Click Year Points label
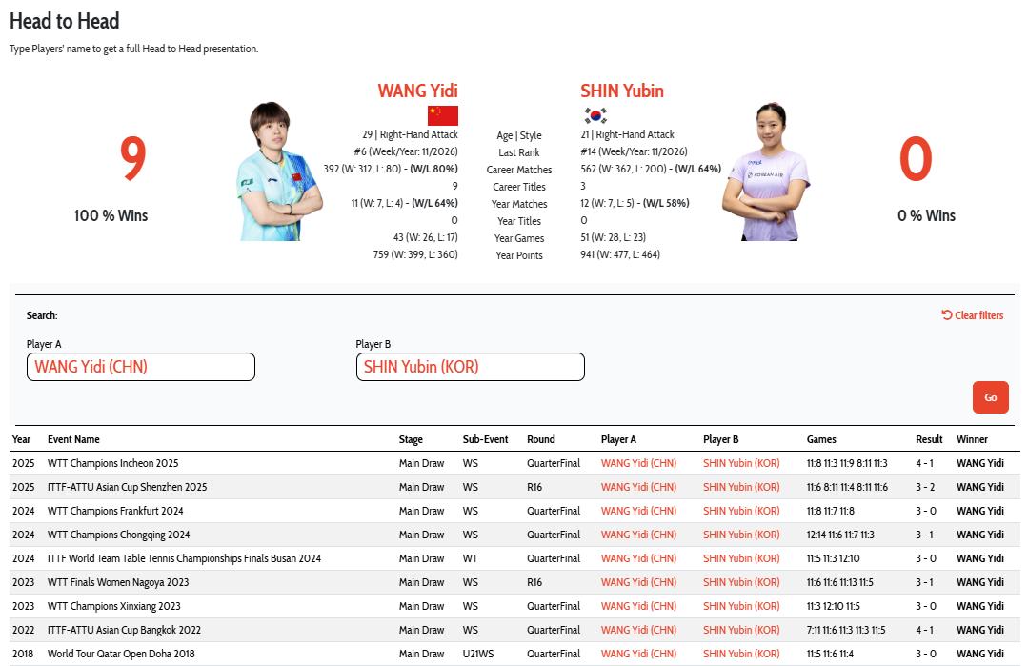The image size is (1028, 666). pos(519,255)
